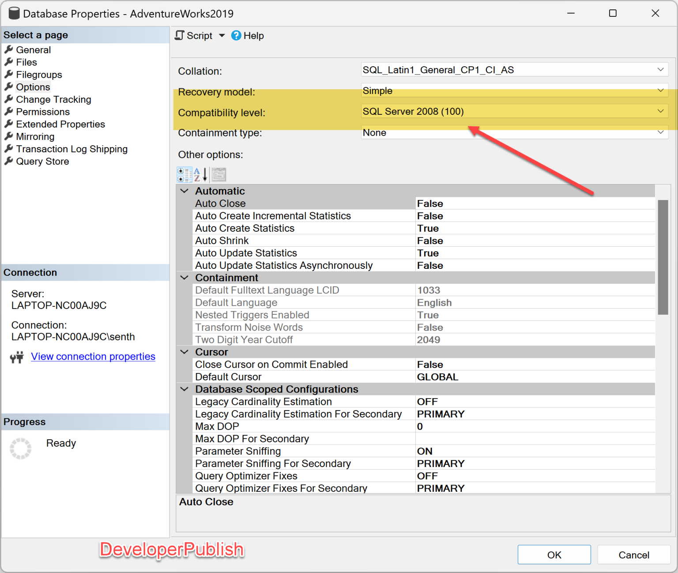
Task: Switch to the Query Store page
Action: [x=42, y=161]
